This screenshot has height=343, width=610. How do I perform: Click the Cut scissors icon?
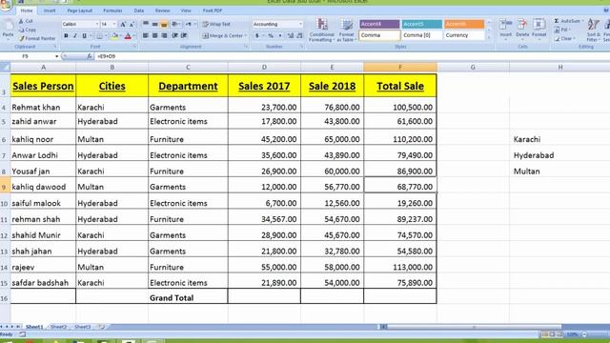pos(21,21)
